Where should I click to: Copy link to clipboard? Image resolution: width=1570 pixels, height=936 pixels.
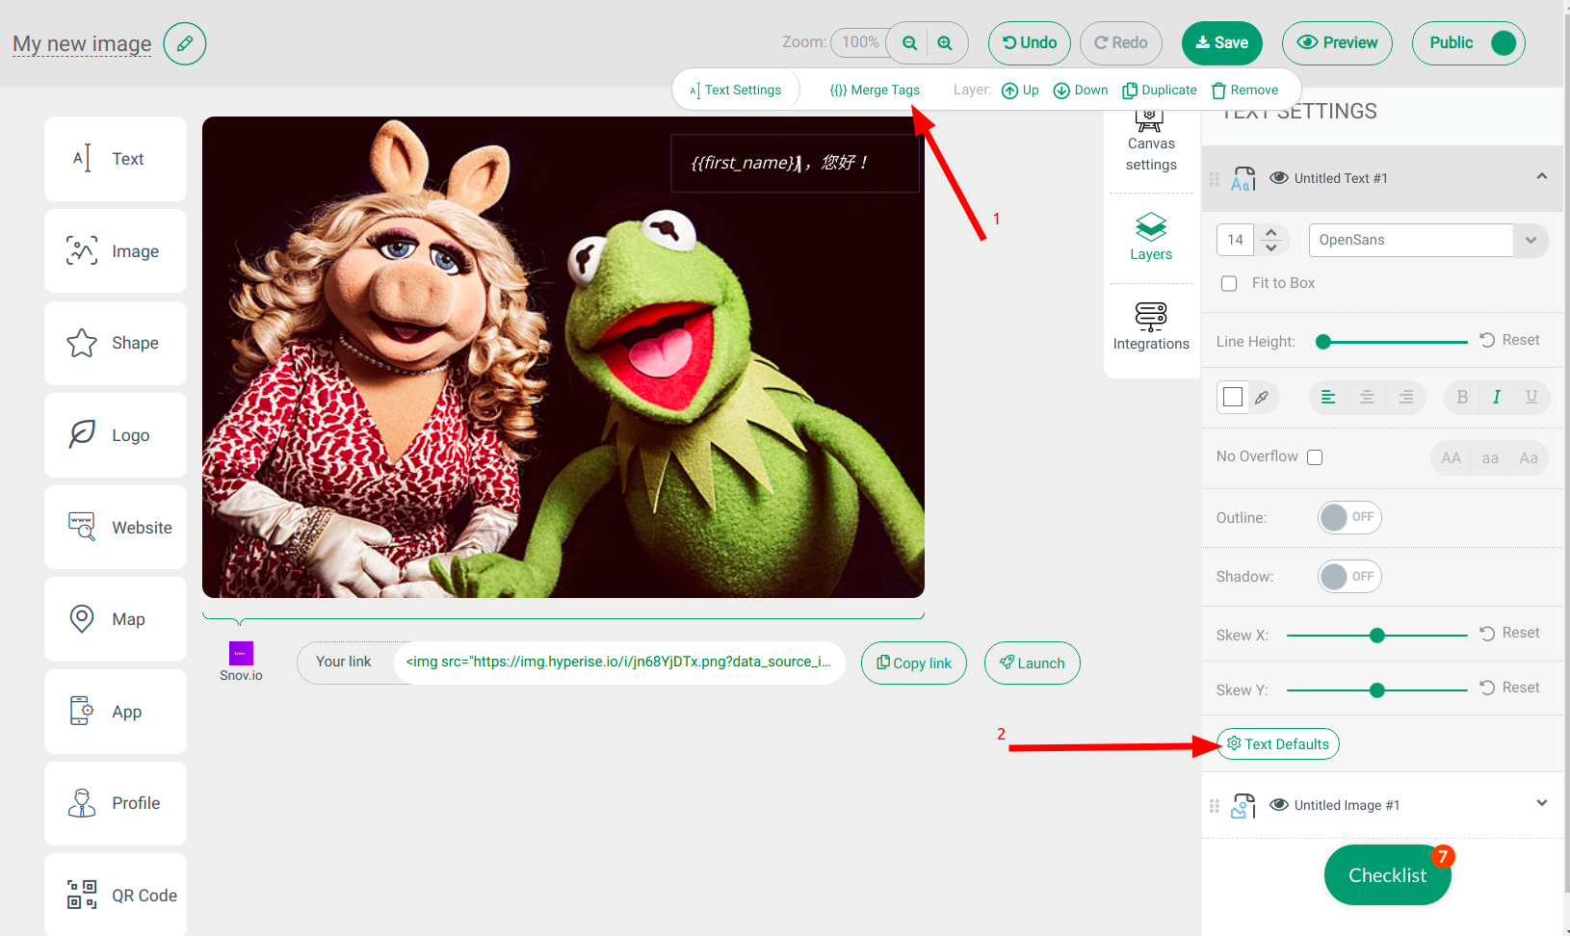tap(914, 663)
